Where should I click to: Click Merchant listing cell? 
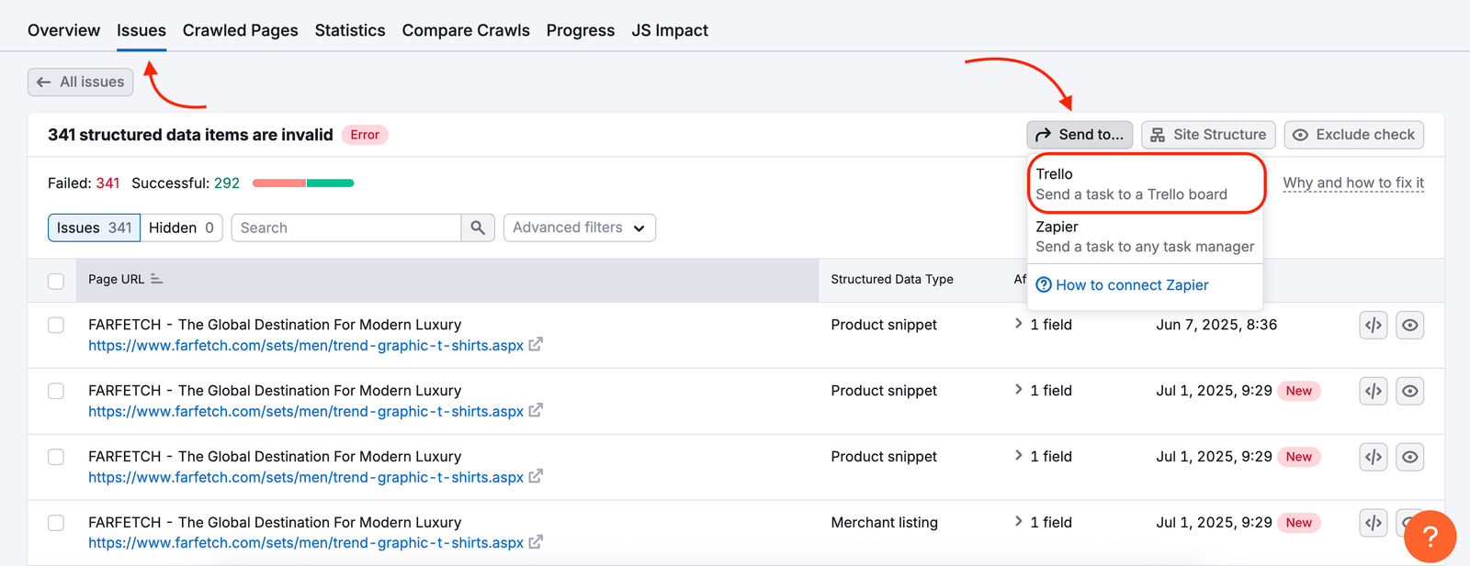click(884, 523)
